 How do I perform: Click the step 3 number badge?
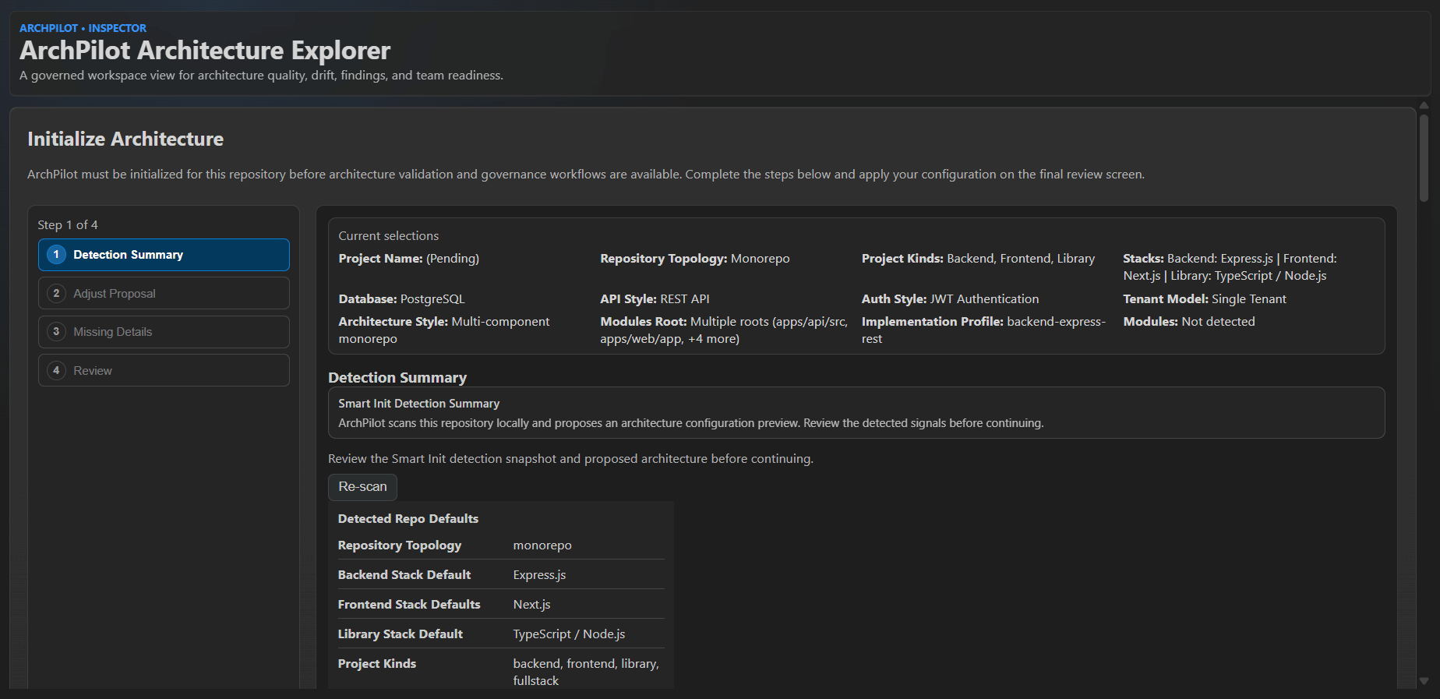click(56, 332)
